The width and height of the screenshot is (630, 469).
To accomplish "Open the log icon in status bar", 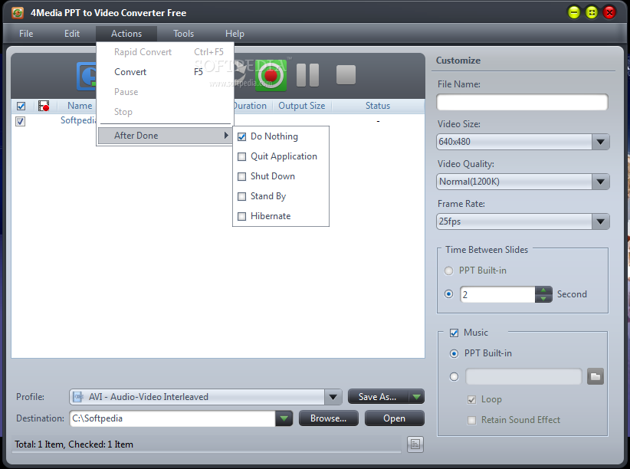I will point(415,444).
